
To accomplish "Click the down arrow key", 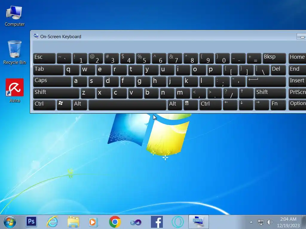I will tap(246, 105).
